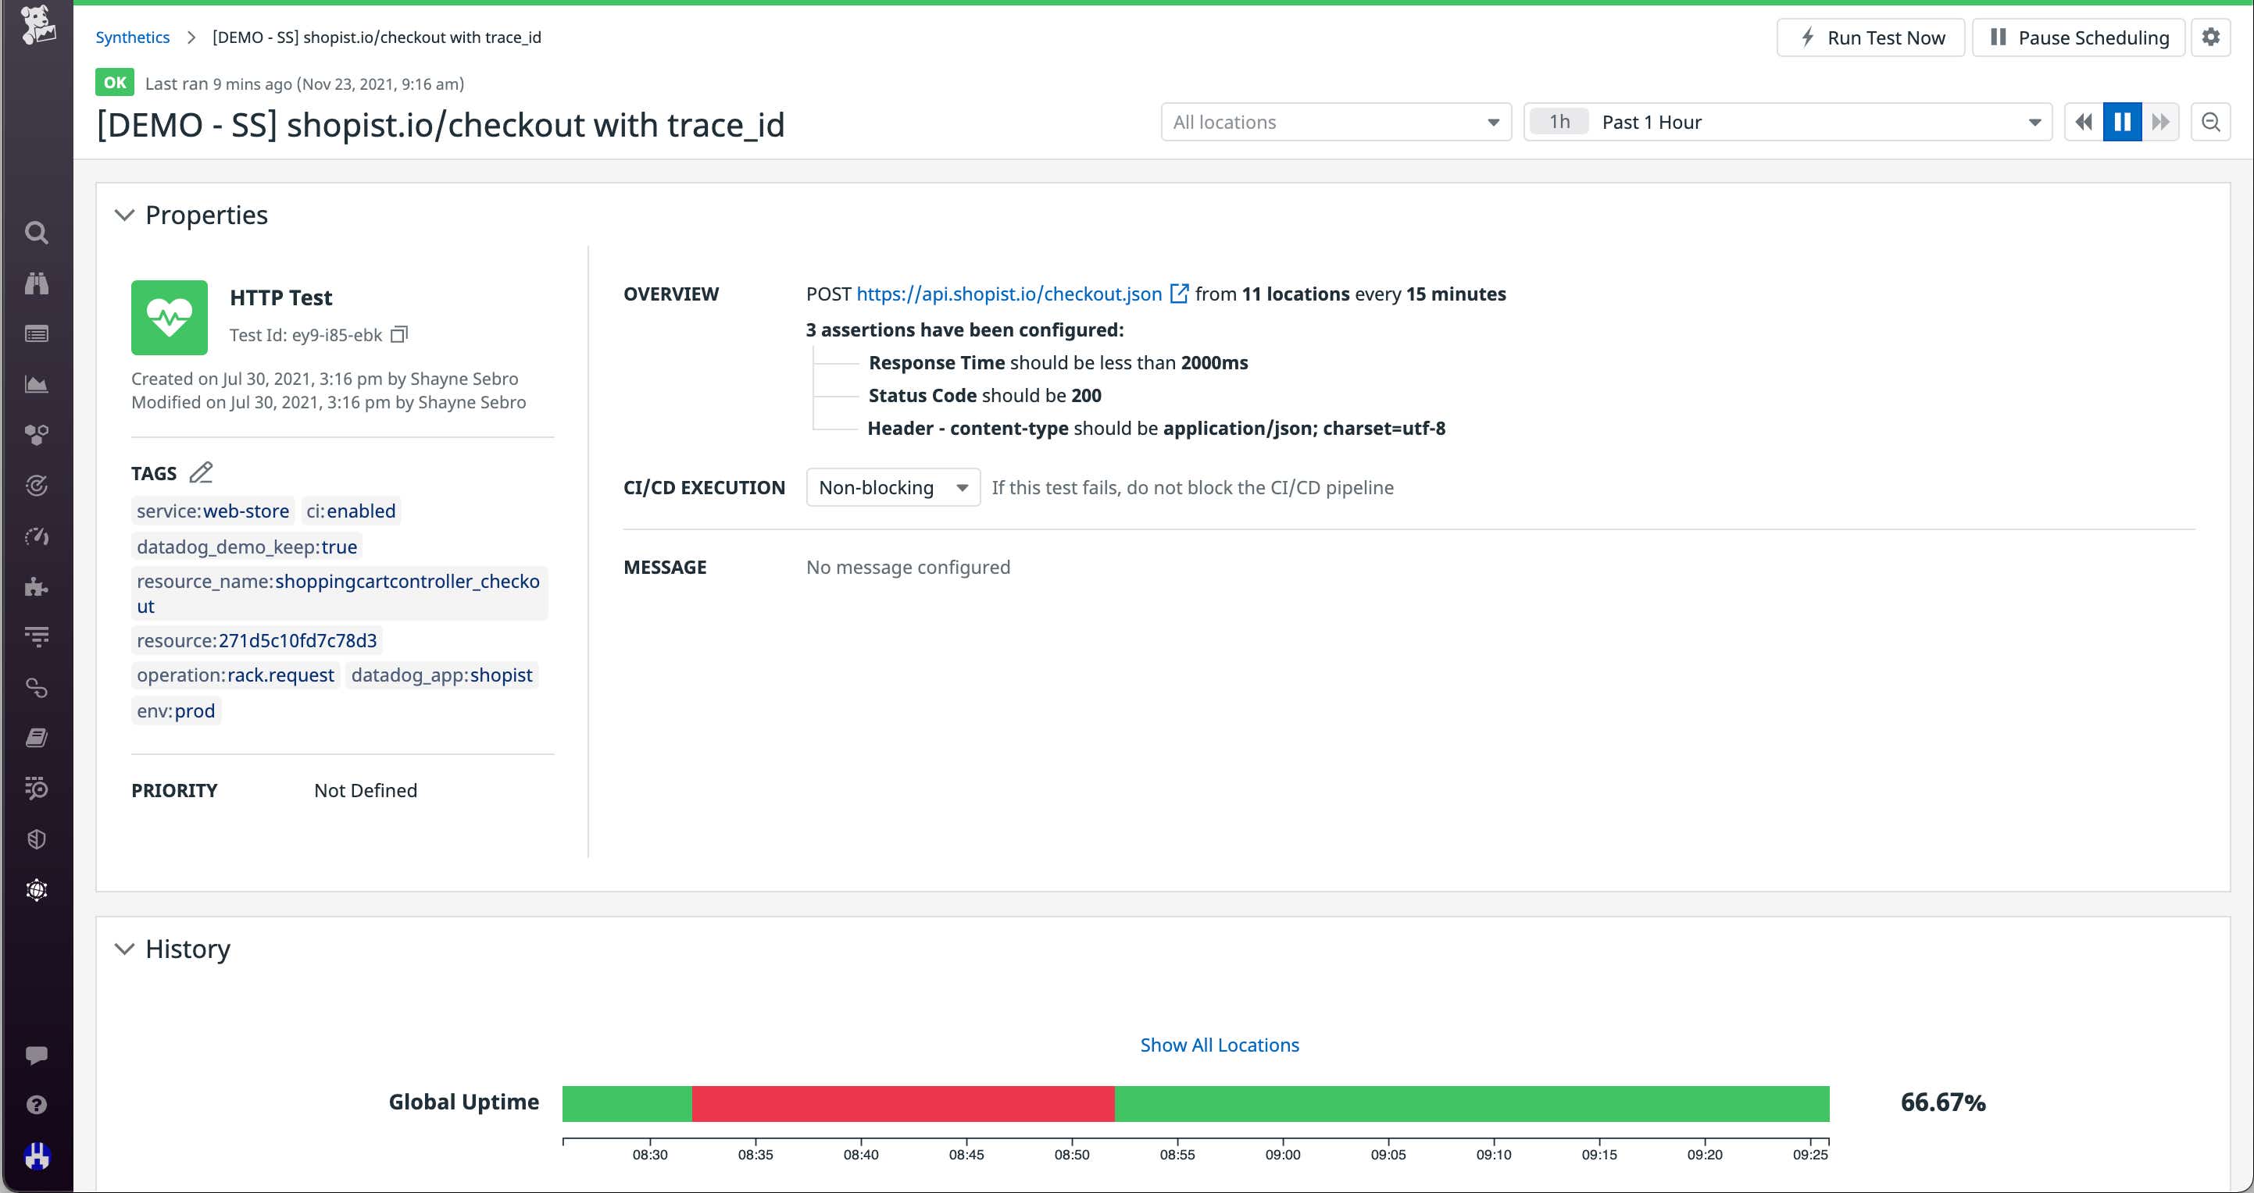Screen dimensions: 2254x1193
Task: Click the resource_name:shoppingcartcontroller_checkout tag
Action: point(338,594)
